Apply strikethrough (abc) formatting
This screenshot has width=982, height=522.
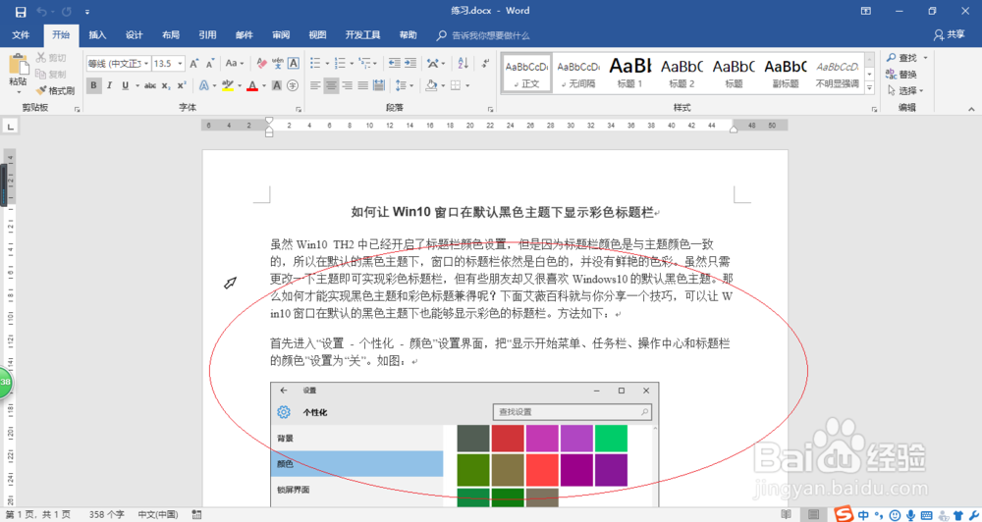click(150, 85)
